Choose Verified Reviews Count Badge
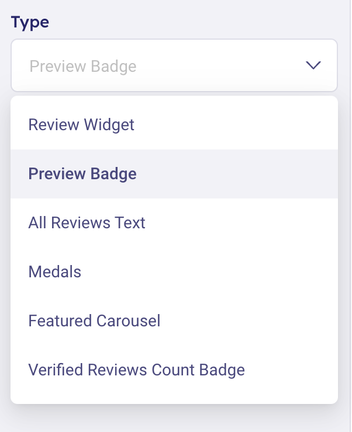352x432 pixels. pos(136,370)
